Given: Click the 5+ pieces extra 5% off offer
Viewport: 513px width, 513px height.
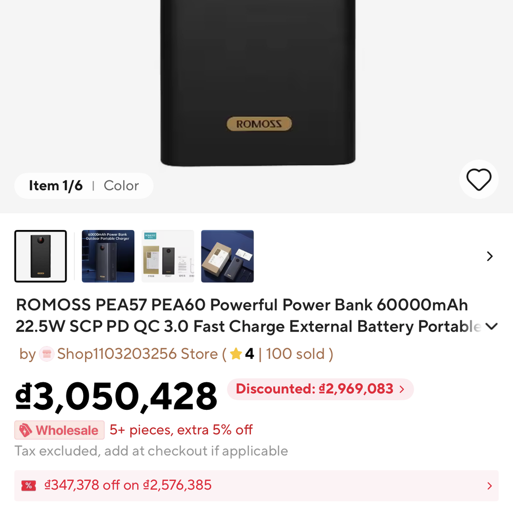Looking at the screenshot, I should point(180,430).
